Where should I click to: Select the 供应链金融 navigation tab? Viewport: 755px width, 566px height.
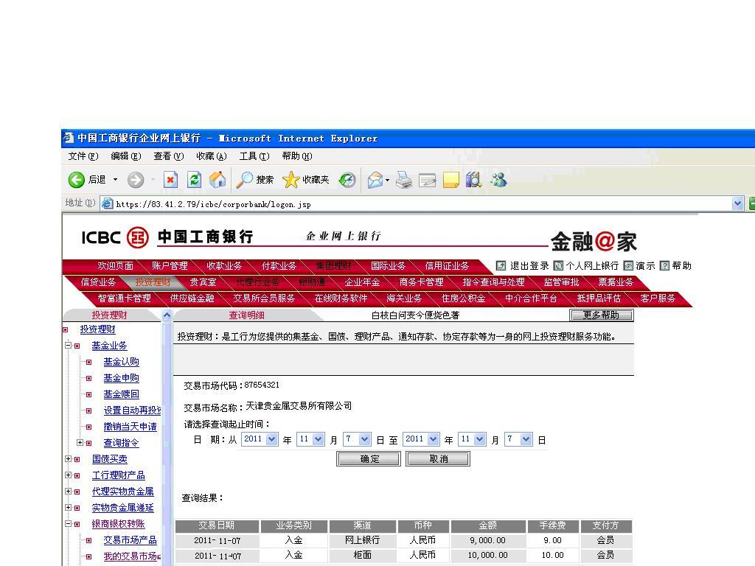click(192, 298)
